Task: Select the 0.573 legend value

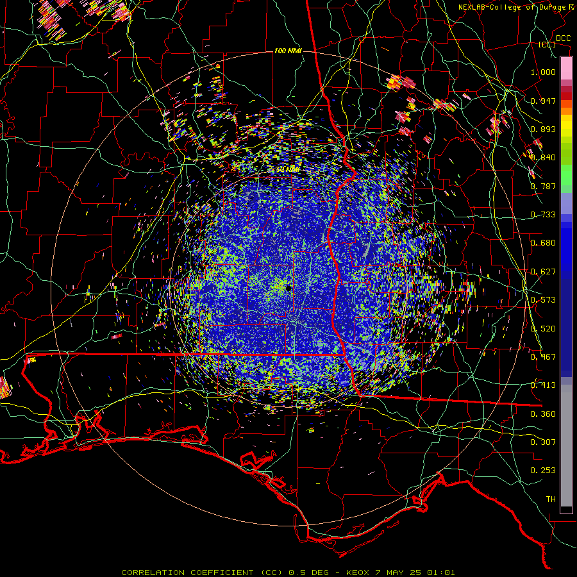Action: [x=543, y=300]
